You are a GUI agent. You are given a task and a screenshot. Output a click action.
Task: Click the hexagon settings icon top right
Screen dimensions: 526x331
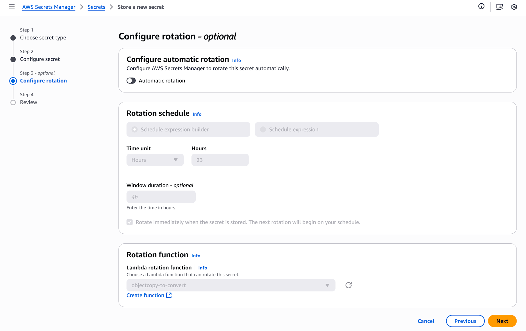(514, 7)
